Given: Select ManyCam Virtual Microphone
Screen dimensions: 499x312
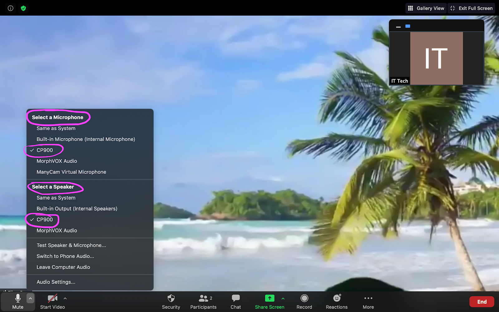Looking at the screenshot, I should (x=90, y=172).
